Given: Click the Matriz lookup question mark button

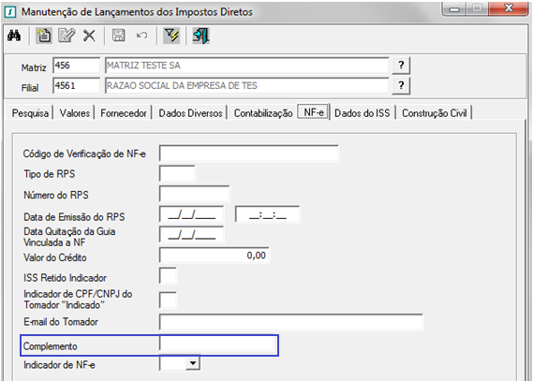Looking at the screenshot, I should click(401, 66).
